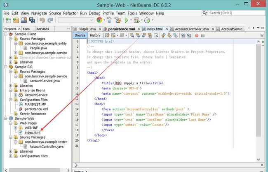Viewport: 268px width, 172px height.
Task: Open dropdown arrow next to Chrome icon
Action: tap(104, 20)
